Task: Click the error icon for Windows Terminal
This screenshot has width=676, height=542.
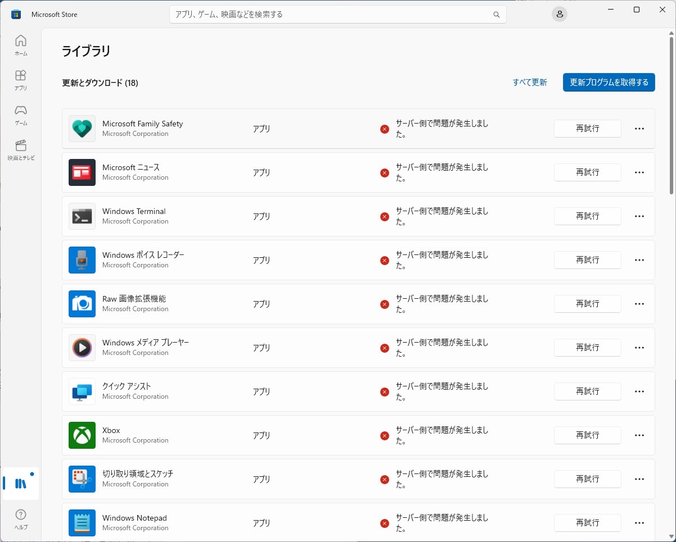Action: click(x=385, y=217)
